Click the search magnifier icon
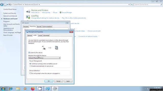 pyautogui.click(x=161, y=5)
